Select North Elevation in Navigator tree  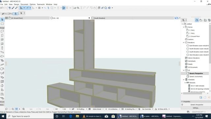click(x=199, y=49)
